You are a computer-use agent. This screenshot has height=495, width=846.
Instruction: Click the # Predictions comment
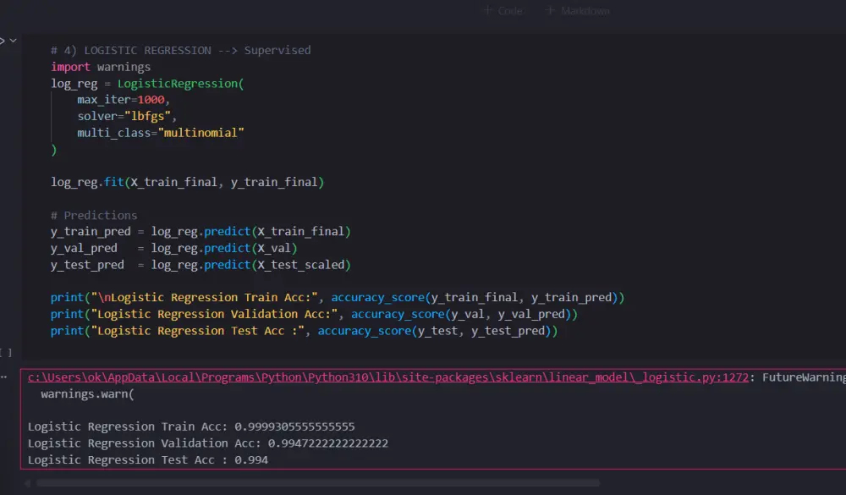click(x=93, y=215)
